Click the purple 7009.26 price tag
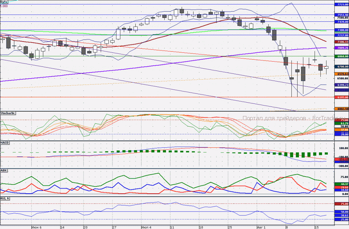The image size is (349, 229). pyautogui.click(x=342, y=48)
